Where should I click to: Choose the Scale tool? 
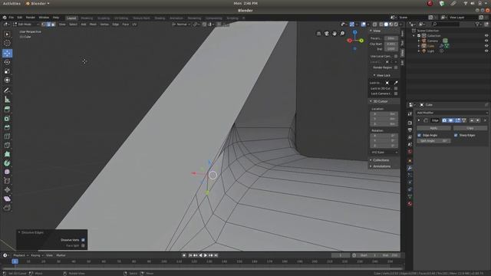7,71
